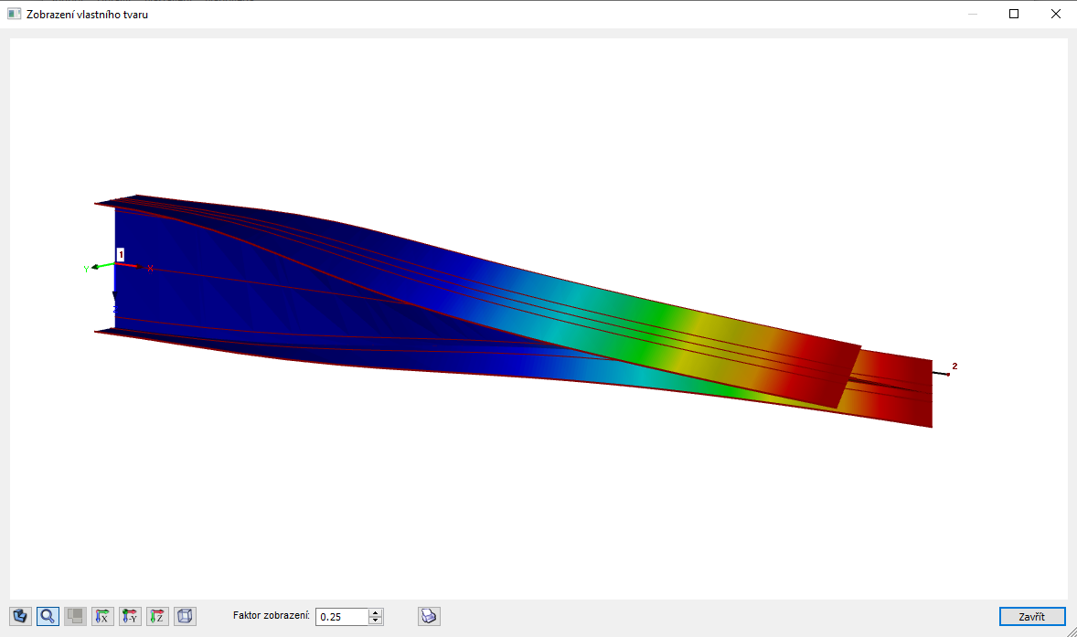
Task: Click the Faktor zobrazení label
Action: [272, 616]
